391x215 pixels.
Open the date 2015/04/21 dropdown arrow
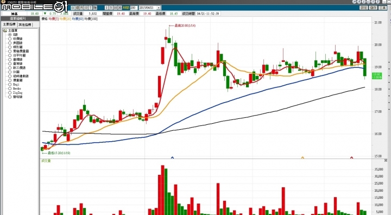[159, 8]
